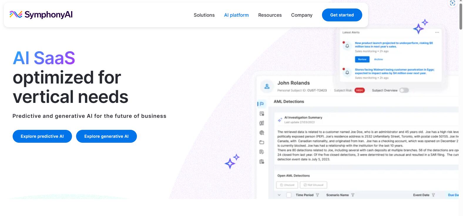Click the ID card icon in sidebar
Image resolution: width=463 pixels, height=216 pixels.
[x=262, y=123]
